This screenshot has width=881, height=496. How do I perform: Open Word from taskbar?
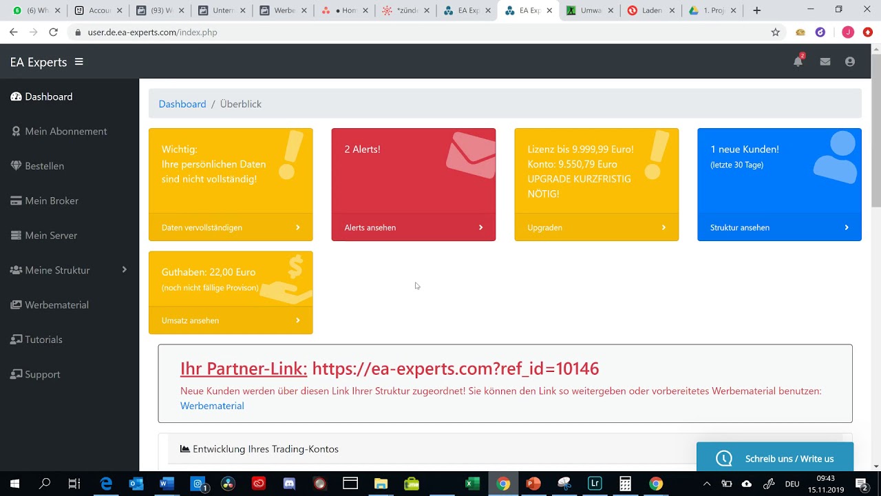pyautogui.click(x=167, y=484)
